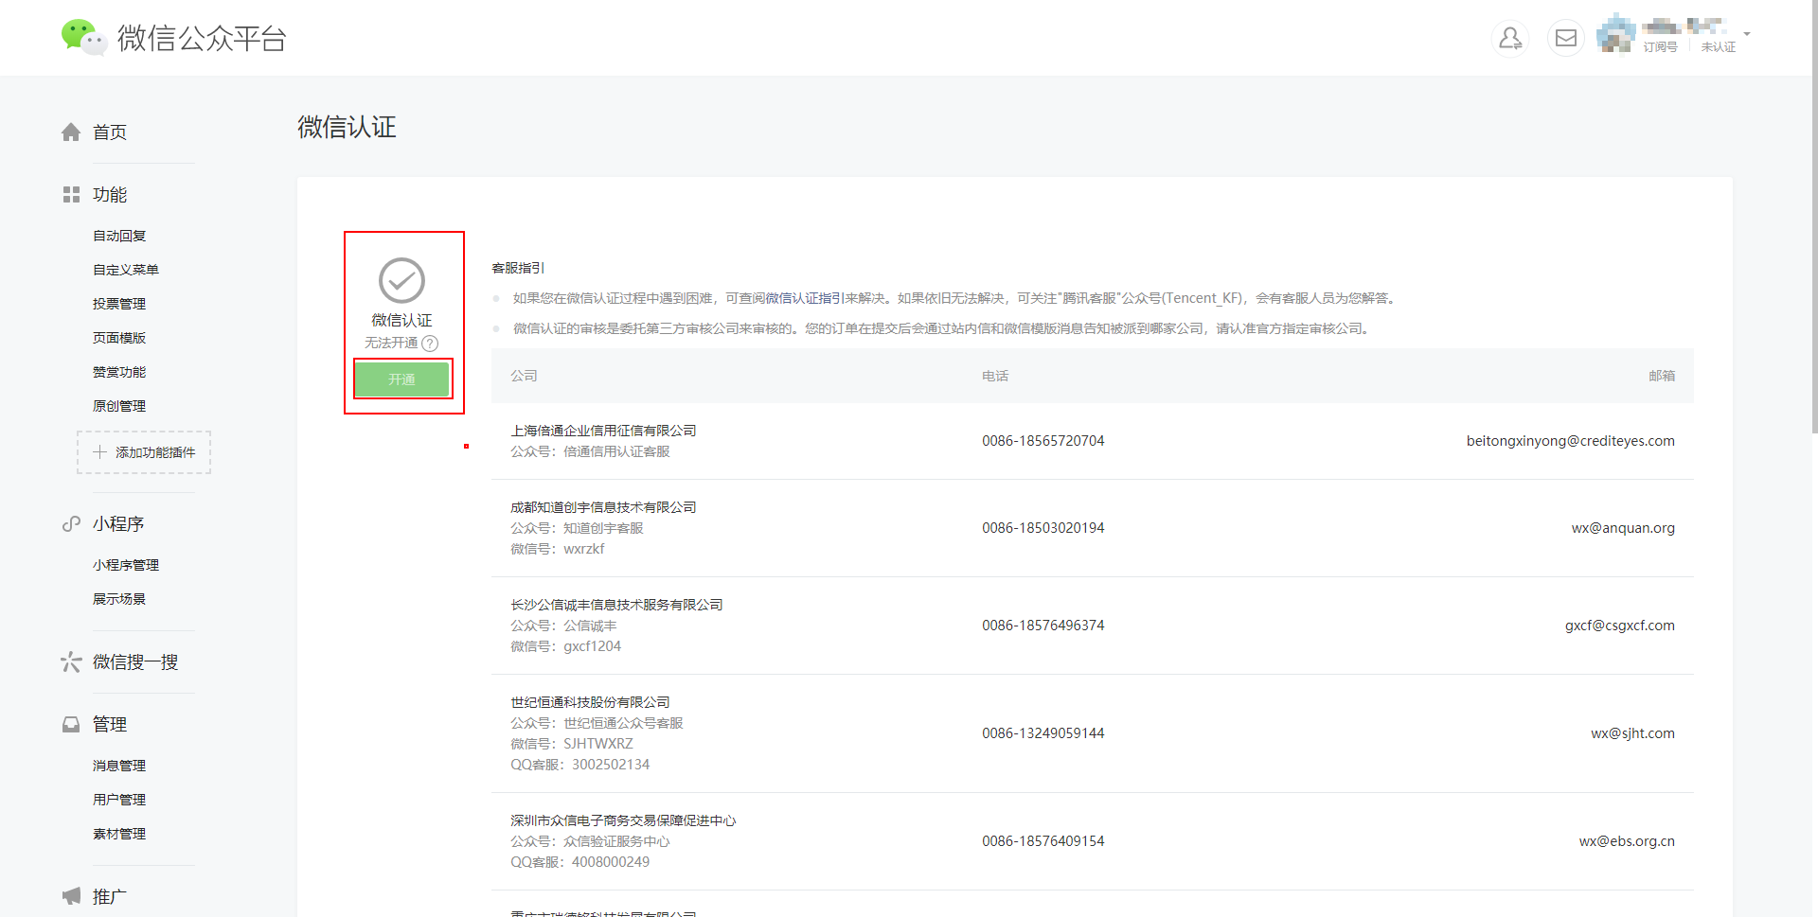The width and height of the screenshot is (1818, 917).
Task: Open 赞赏功能 in the sidebar
Action: point(119,372)
